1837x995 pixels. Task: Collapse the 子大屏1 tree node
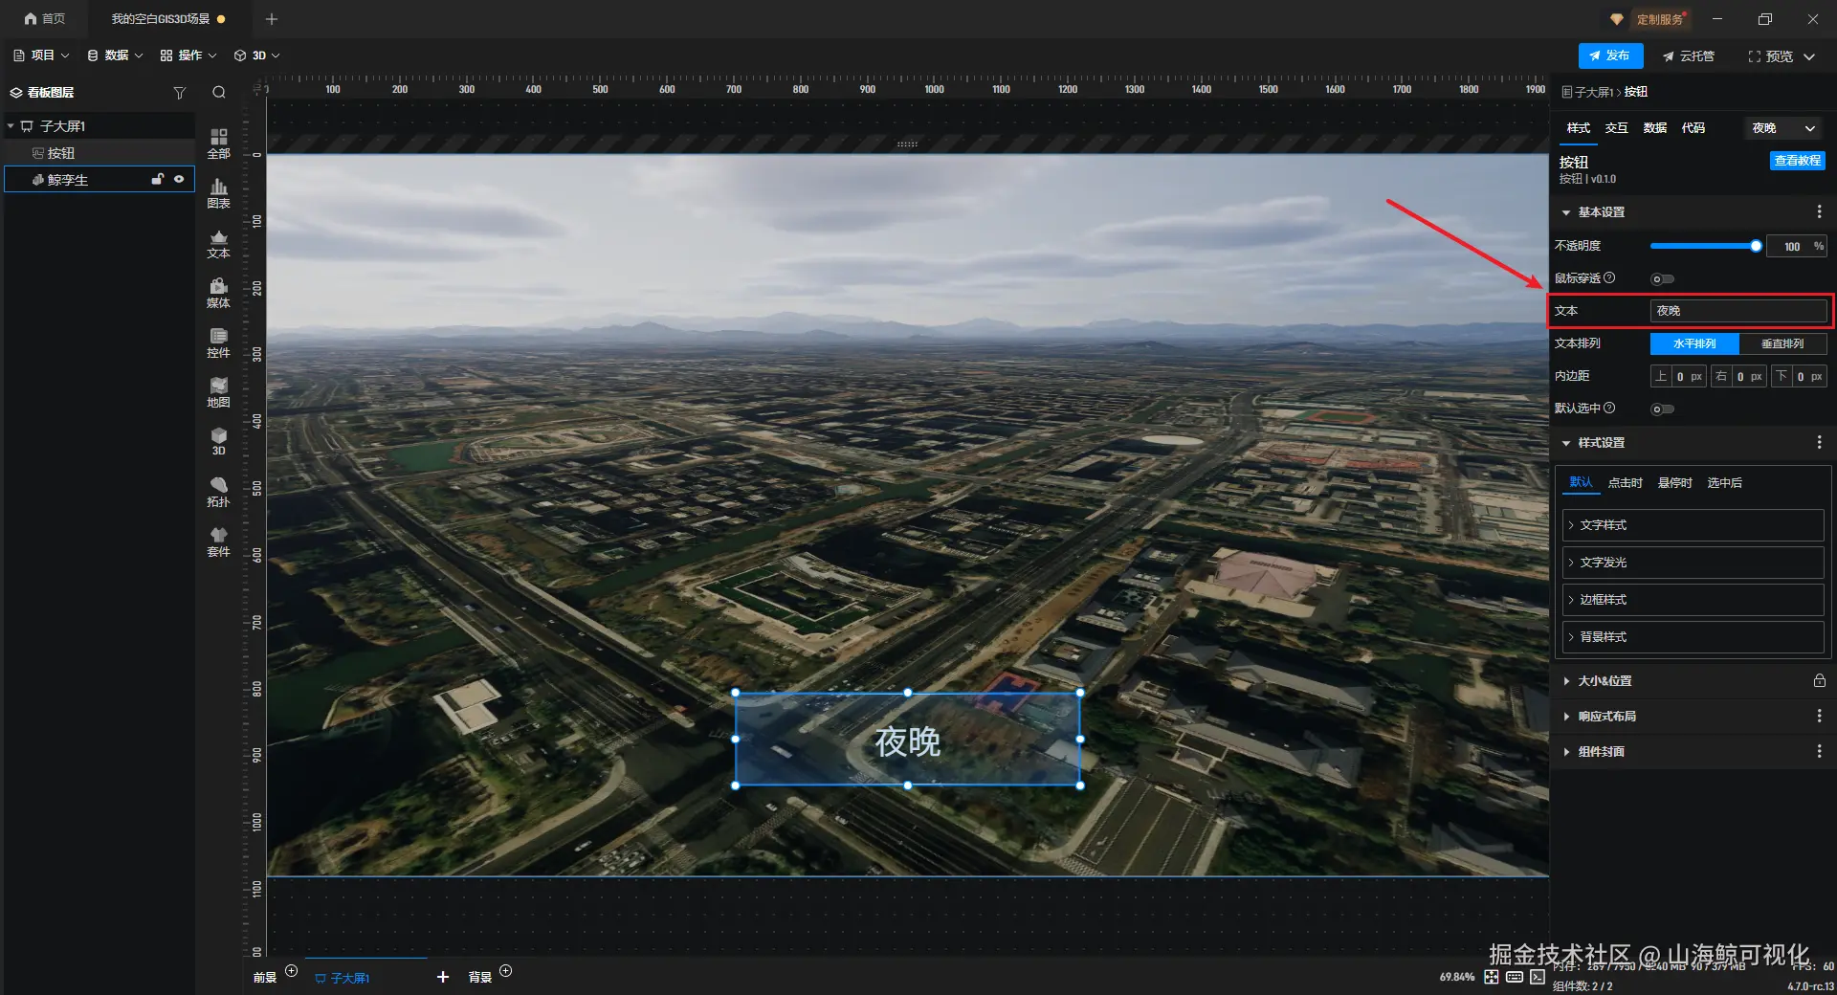tap(11, 126)
